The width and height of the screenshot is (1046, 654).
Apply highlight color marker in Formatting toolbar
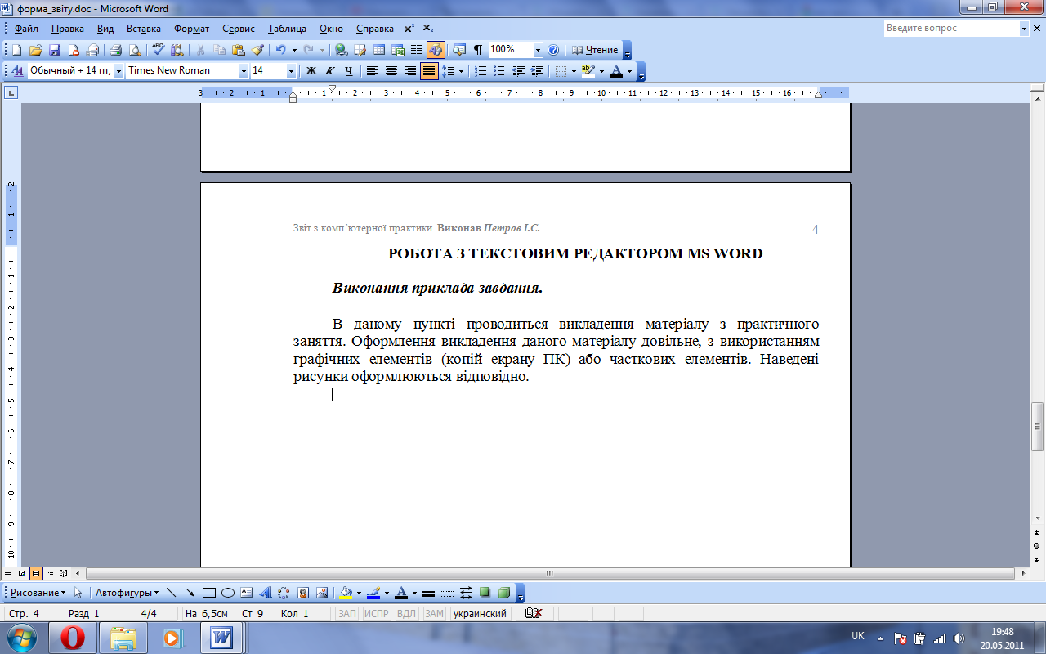(588, 71)
